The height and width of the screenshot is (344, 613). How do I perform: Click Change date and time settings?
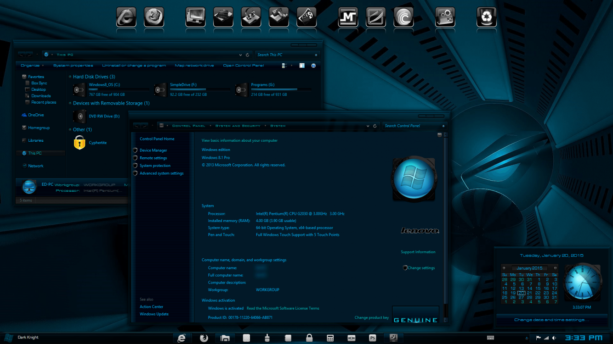point(551,320)
